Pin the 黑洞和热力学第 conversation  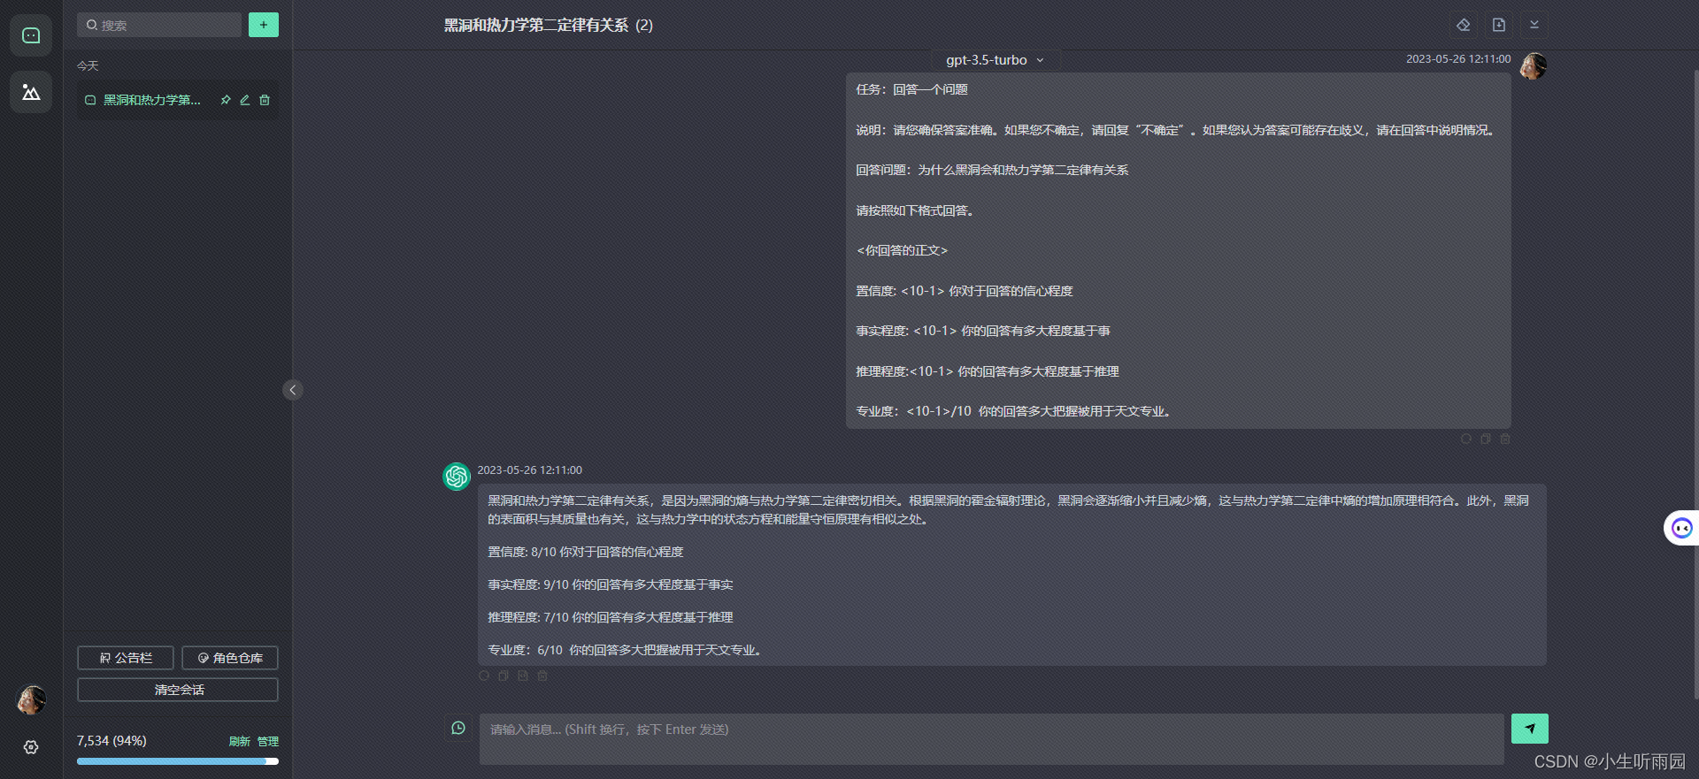point(226,100)
